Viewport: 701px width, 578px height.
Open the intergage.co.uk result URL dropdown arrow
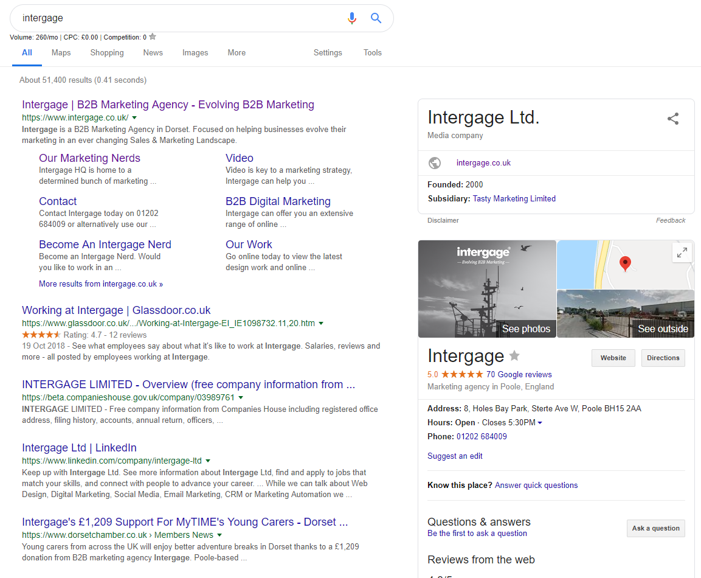[x=134, y=117]
